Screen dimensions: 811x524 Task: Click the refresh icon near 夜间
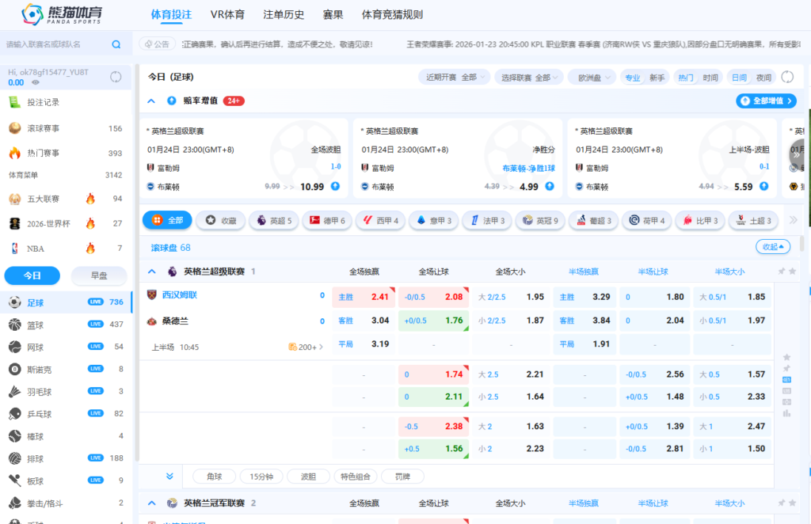point(786,78)
